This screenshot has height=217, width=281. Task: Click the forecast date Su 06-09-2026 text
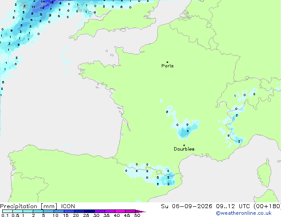[x=187, y=206]
